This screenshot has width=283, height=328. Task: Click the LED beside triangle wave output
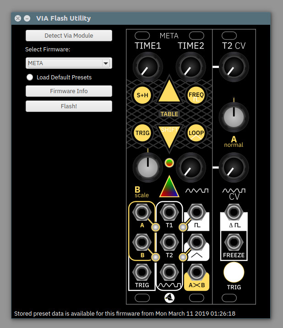[183, 257]
